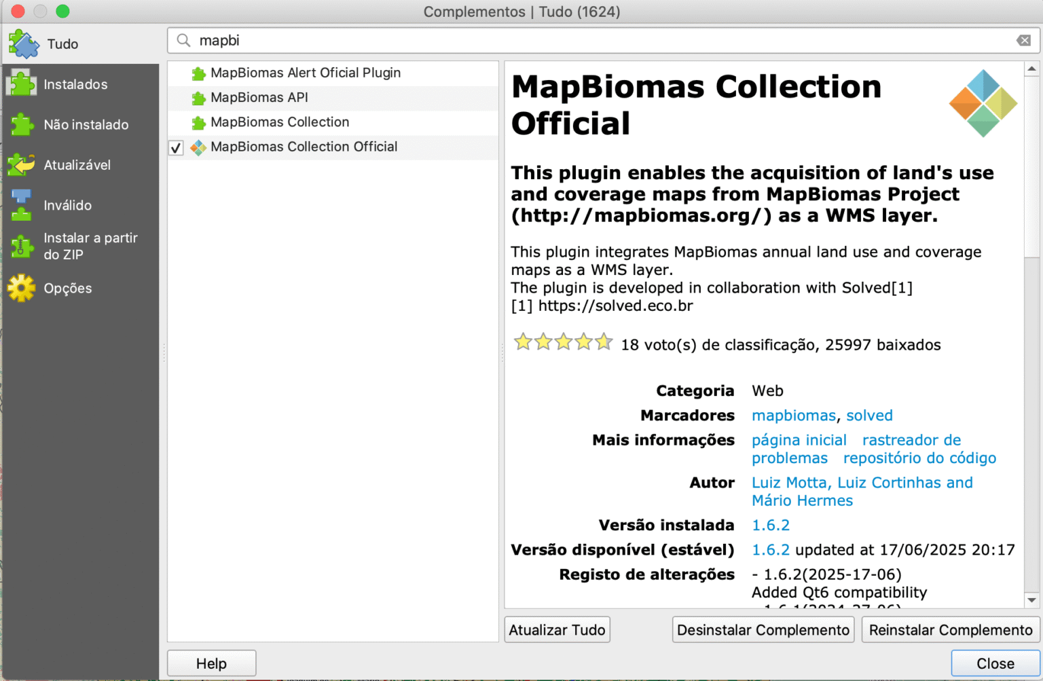
Task: Open the repositório do código link
Action: click(x=919, y=458)
